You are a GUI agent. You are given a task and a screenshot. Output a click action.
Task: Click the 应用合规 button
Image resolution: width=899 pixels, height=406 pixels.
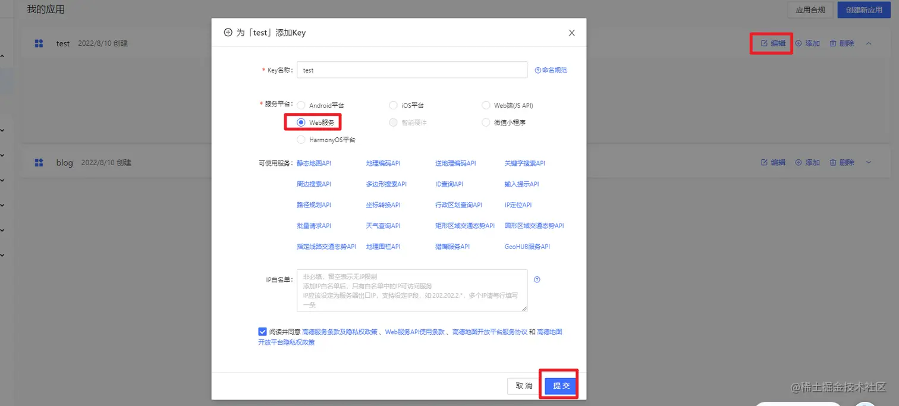[810, 10]
